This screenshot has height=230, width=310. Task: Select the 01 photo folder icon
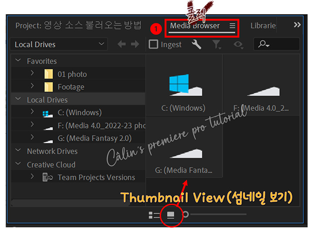pos(48,74)
